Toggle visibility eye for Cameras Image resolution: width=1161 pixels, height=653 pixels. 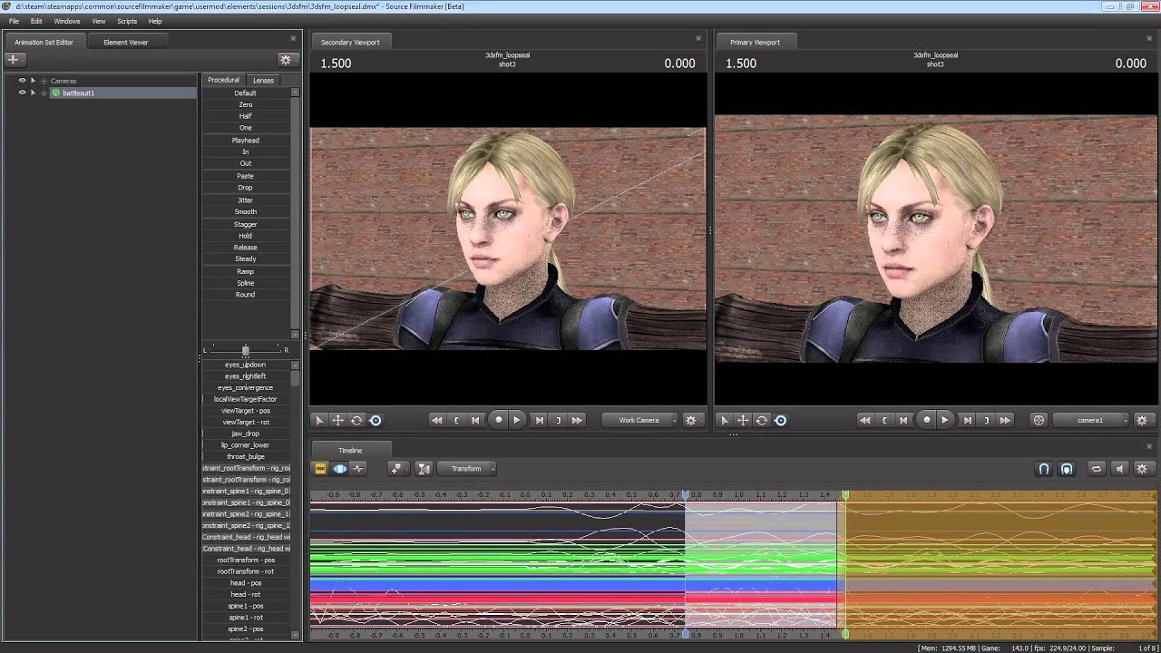tap(23, 81)
